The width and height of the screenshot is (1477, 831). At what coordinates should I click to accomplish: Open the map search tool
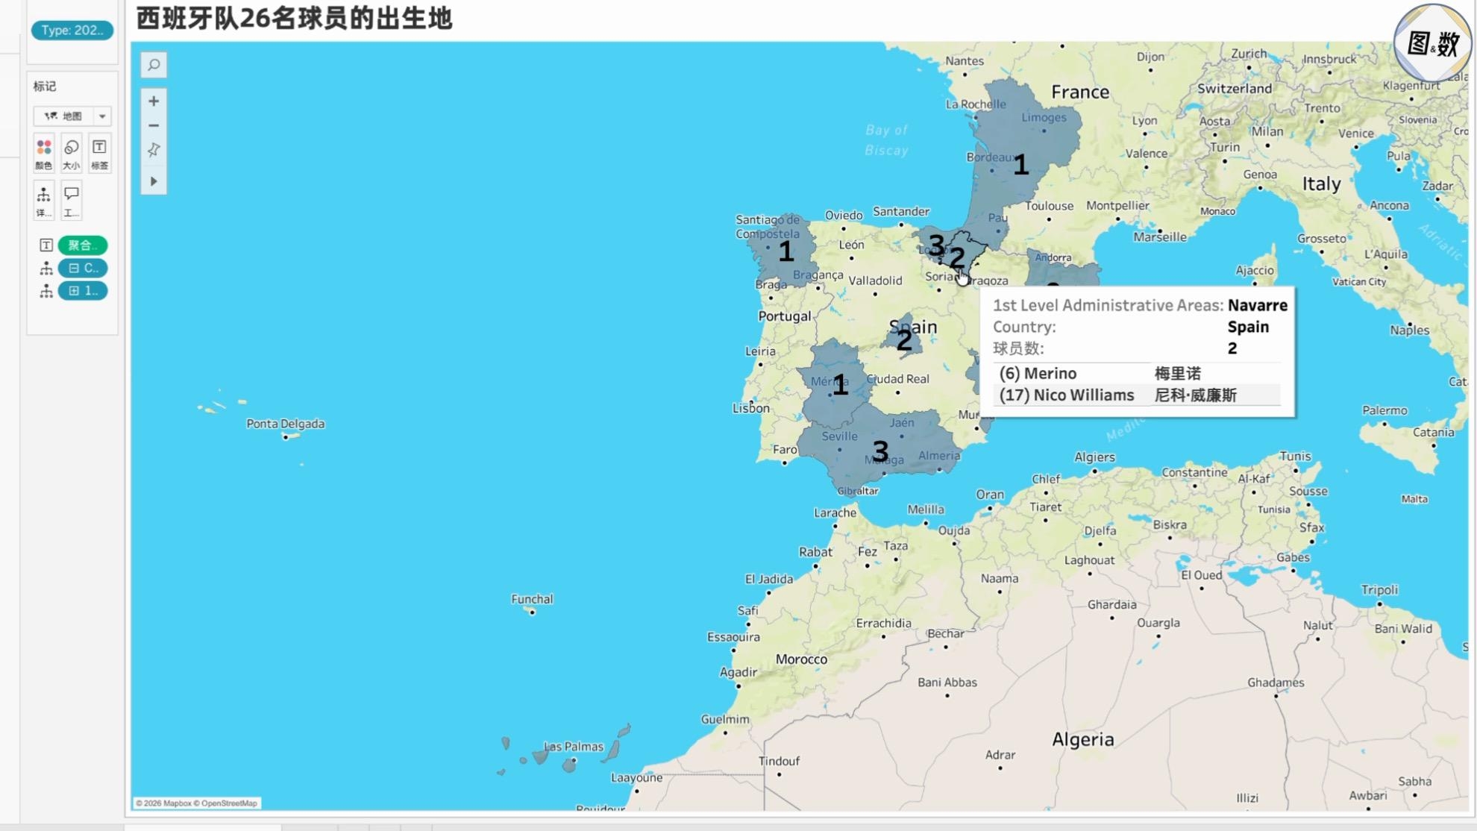[154, 65]
